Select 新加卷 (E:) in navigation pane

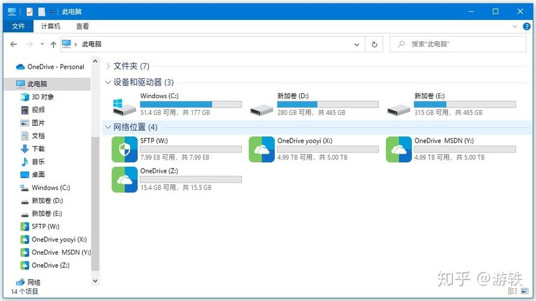(47, 214)
